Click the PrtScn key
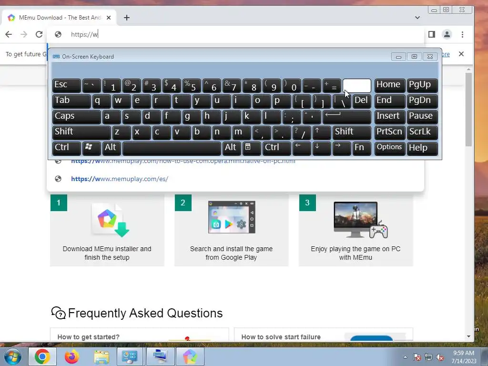Viewport: 488px width, 366px height. click(x=389, y=132)
